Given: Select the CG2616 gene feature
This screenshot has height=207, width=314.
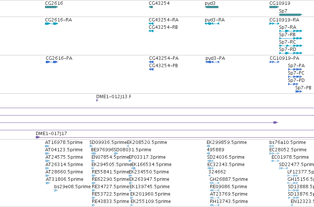Looking at the screenshot, I should [x=51, y=7].
